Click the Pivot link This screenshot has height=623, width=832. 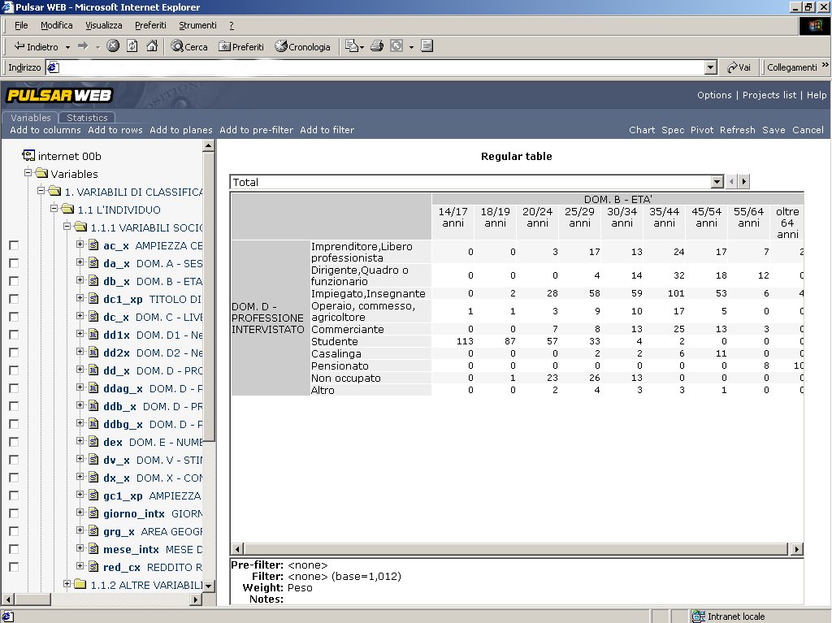click(x=702, y=130)
